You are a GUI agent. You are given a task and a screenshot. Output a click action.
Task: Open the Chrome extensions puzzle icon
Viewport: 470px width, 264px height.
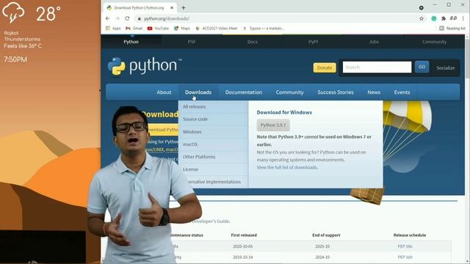click(444, 18)
